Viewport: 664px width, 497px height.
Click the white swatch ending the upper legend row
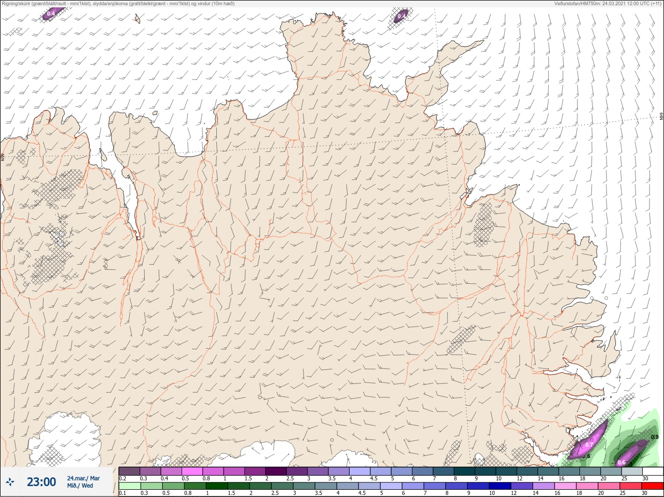pyautogui.click(x=653, y=471)
